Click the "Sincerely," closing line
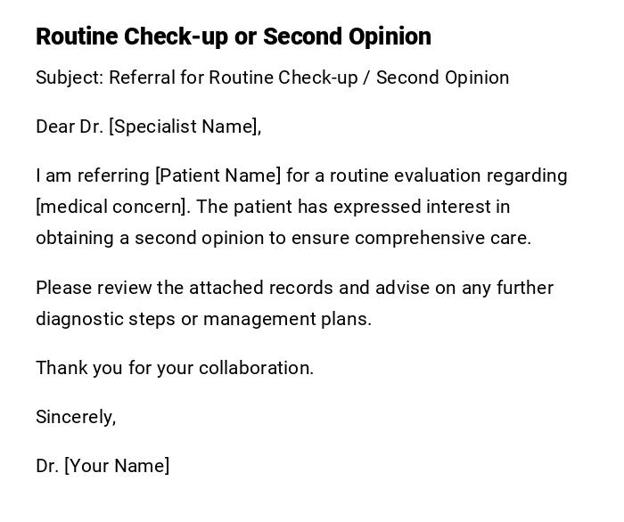624x522 pixels. (76, 417)
